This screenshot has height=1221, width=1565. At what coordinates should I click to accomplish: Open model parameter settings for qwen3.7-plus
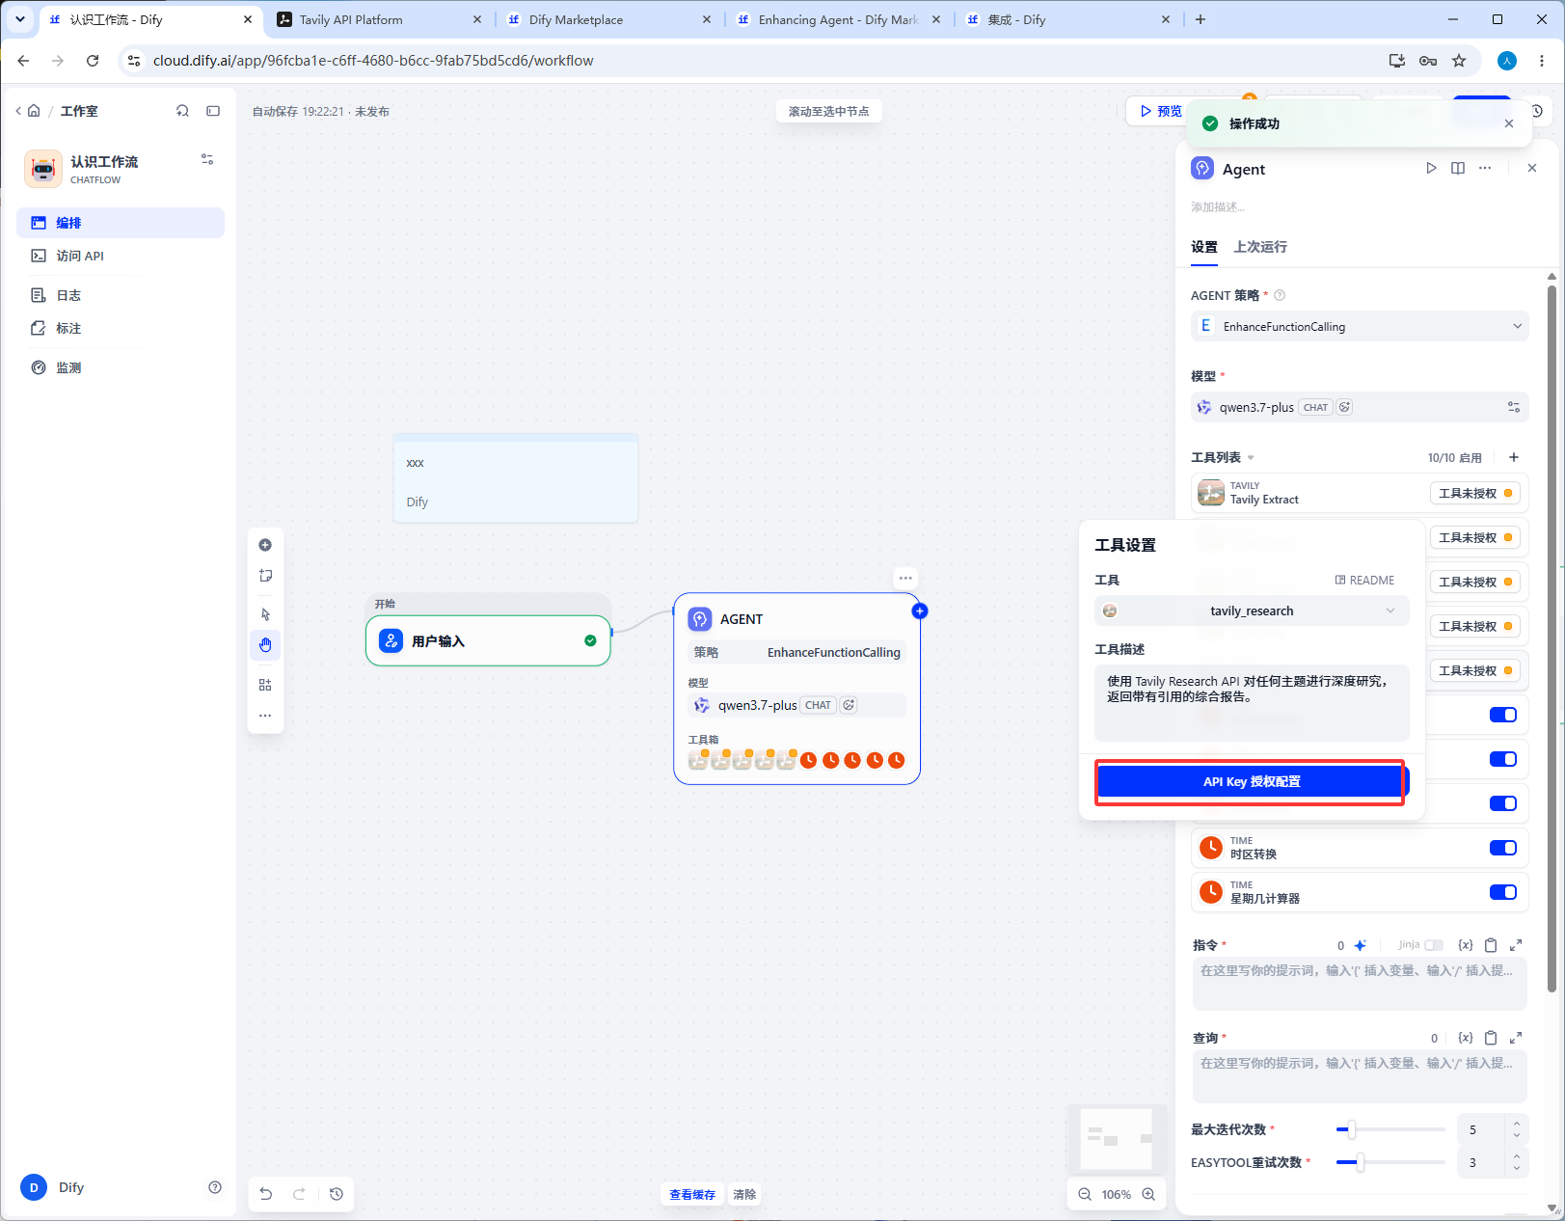1514,407
